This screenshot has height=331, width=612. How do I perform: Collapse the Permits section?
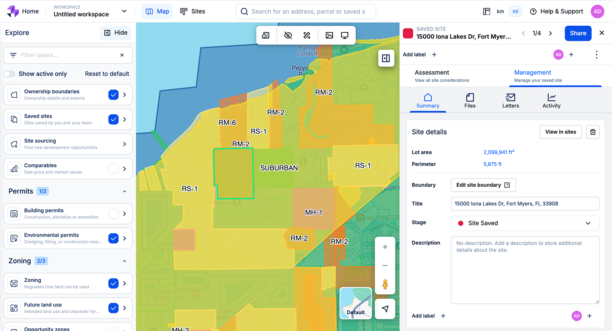(x=125, y=191)
